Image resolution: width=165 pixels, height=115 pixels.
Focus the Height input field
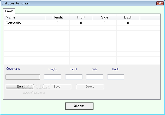coord(53,77)
